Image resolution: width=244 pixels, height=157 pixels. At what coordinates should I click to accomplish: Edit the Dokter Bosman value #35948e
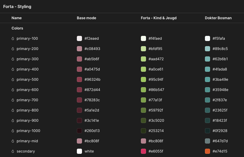point(220,90)
